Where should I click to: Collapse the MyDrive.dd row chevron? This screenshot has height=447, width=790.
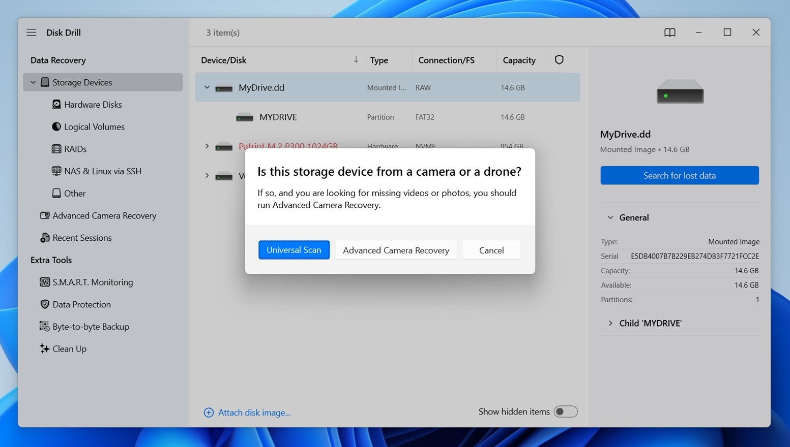coord(207,87)
